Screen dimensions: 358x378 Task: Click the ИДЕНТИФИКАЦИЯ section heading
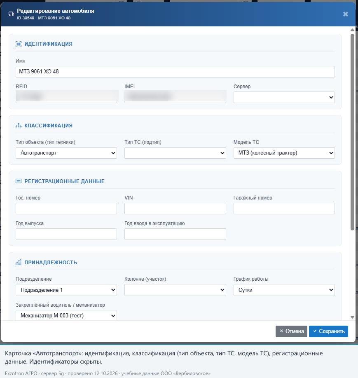(x=49, y=44)
